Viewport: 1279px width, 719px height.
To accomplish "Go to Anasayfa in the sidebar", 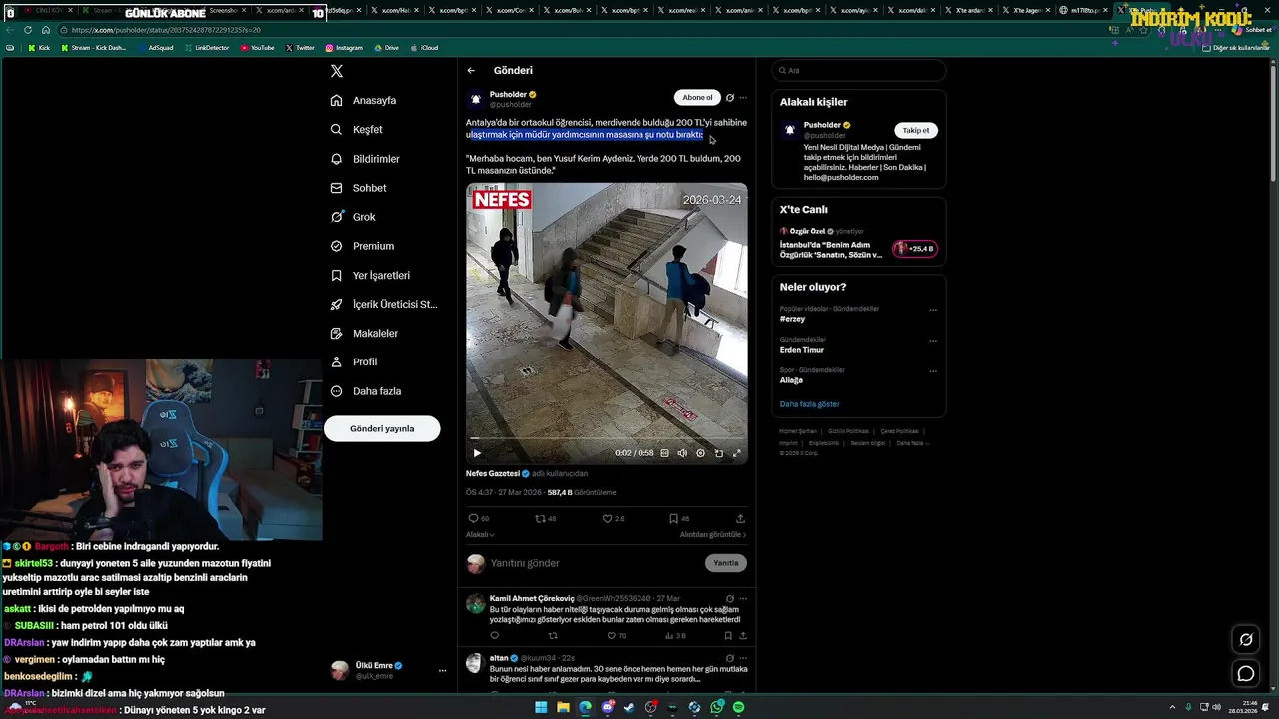I will pyautogui.click(x=364, y=100).
